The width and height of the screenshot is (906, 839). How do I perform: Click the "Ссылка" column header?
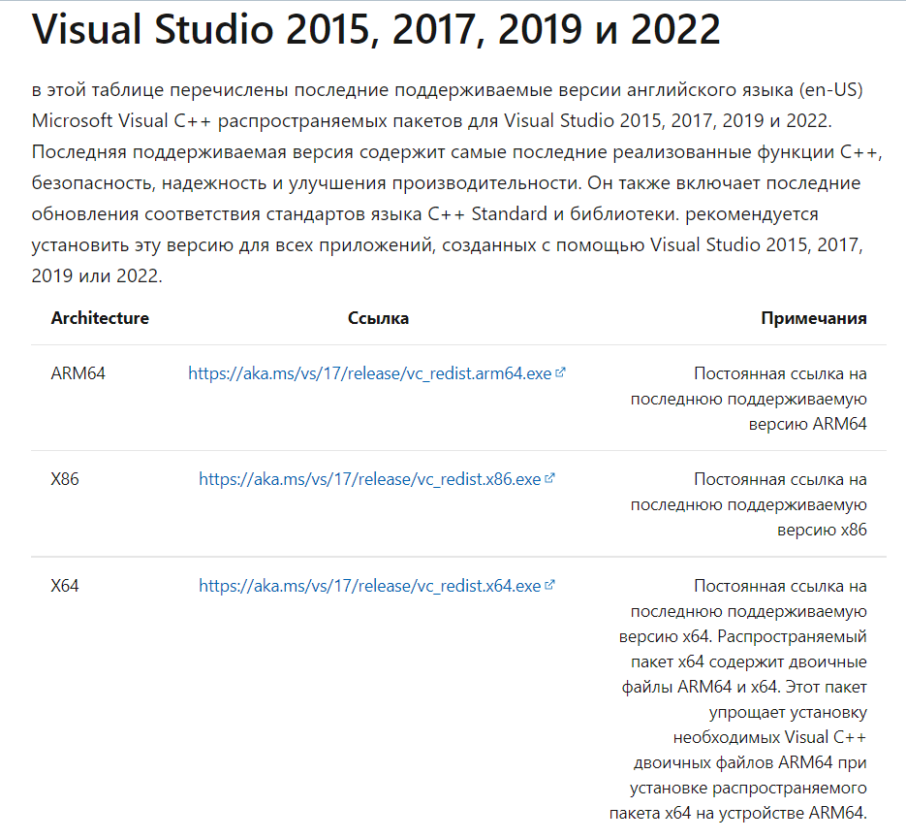point(378,318)
